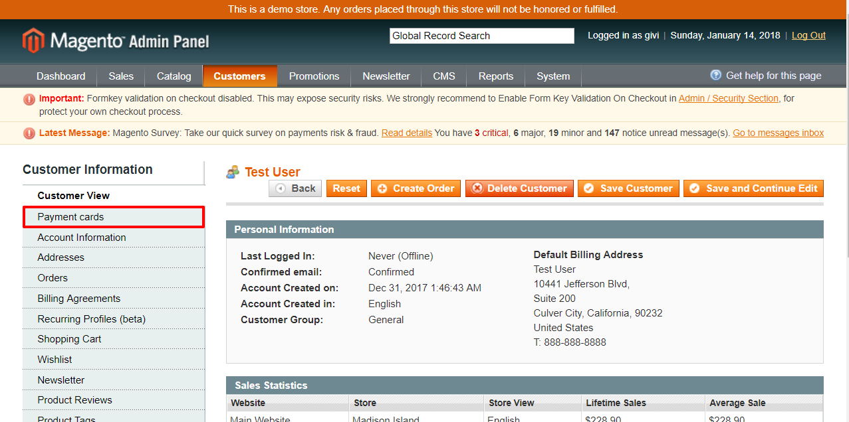Open the Newsletter tab in the customer sidebar

pos(113,380)
